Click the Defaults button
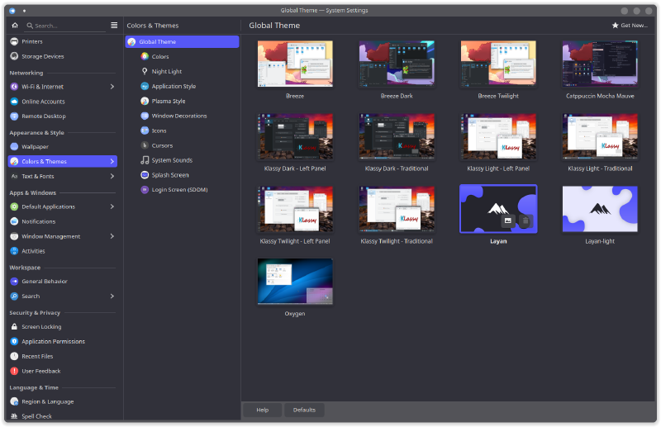 pos(304,410)
